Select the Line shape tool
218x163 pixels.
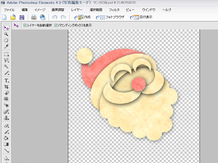pyautogui.click(x=6, y=150)
